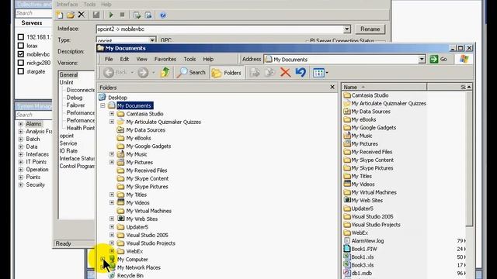Screen dimensions: 497x279
Task: Open Explorer Search pane
Action: coord(192,72)
